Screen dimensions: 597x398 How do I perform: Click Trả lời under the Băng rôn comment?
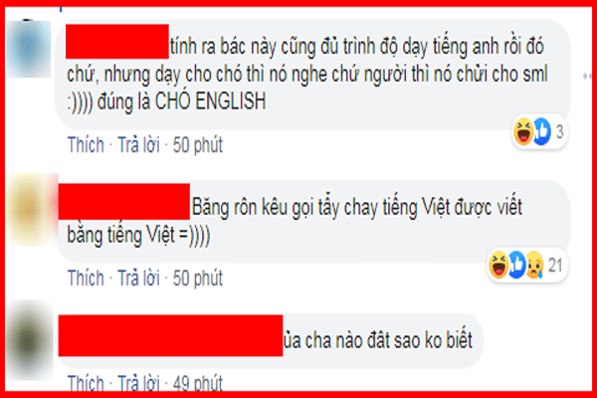[138, 278]
